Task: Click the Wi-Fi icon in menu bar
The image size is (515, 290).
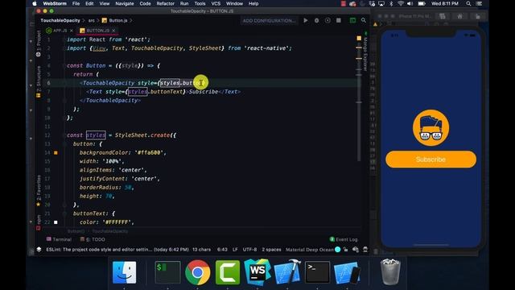Action: pos(401,3)
